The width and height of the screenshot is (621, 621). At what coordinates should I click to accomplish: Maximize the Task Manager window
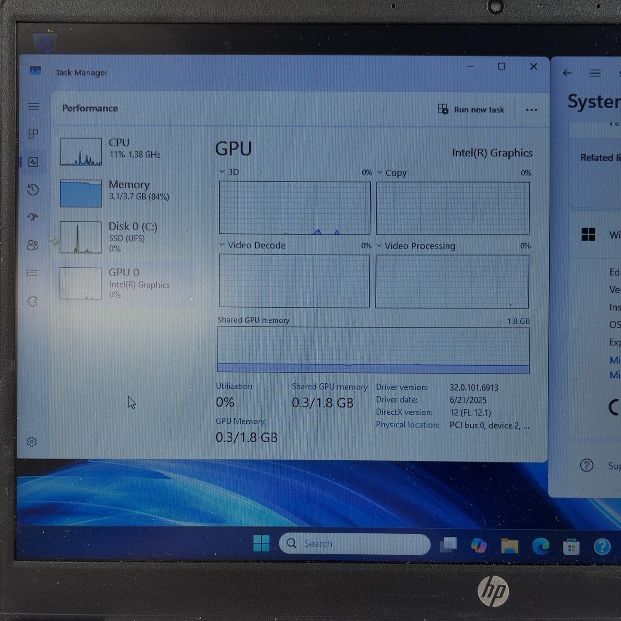click(x=502, y=66)
